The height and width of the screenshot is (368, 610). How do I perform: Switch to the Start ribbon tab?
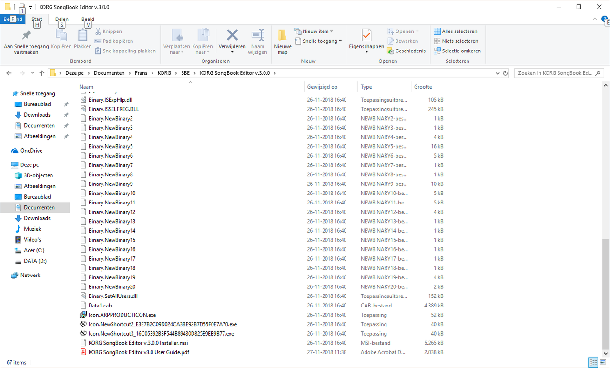point(37,20)
